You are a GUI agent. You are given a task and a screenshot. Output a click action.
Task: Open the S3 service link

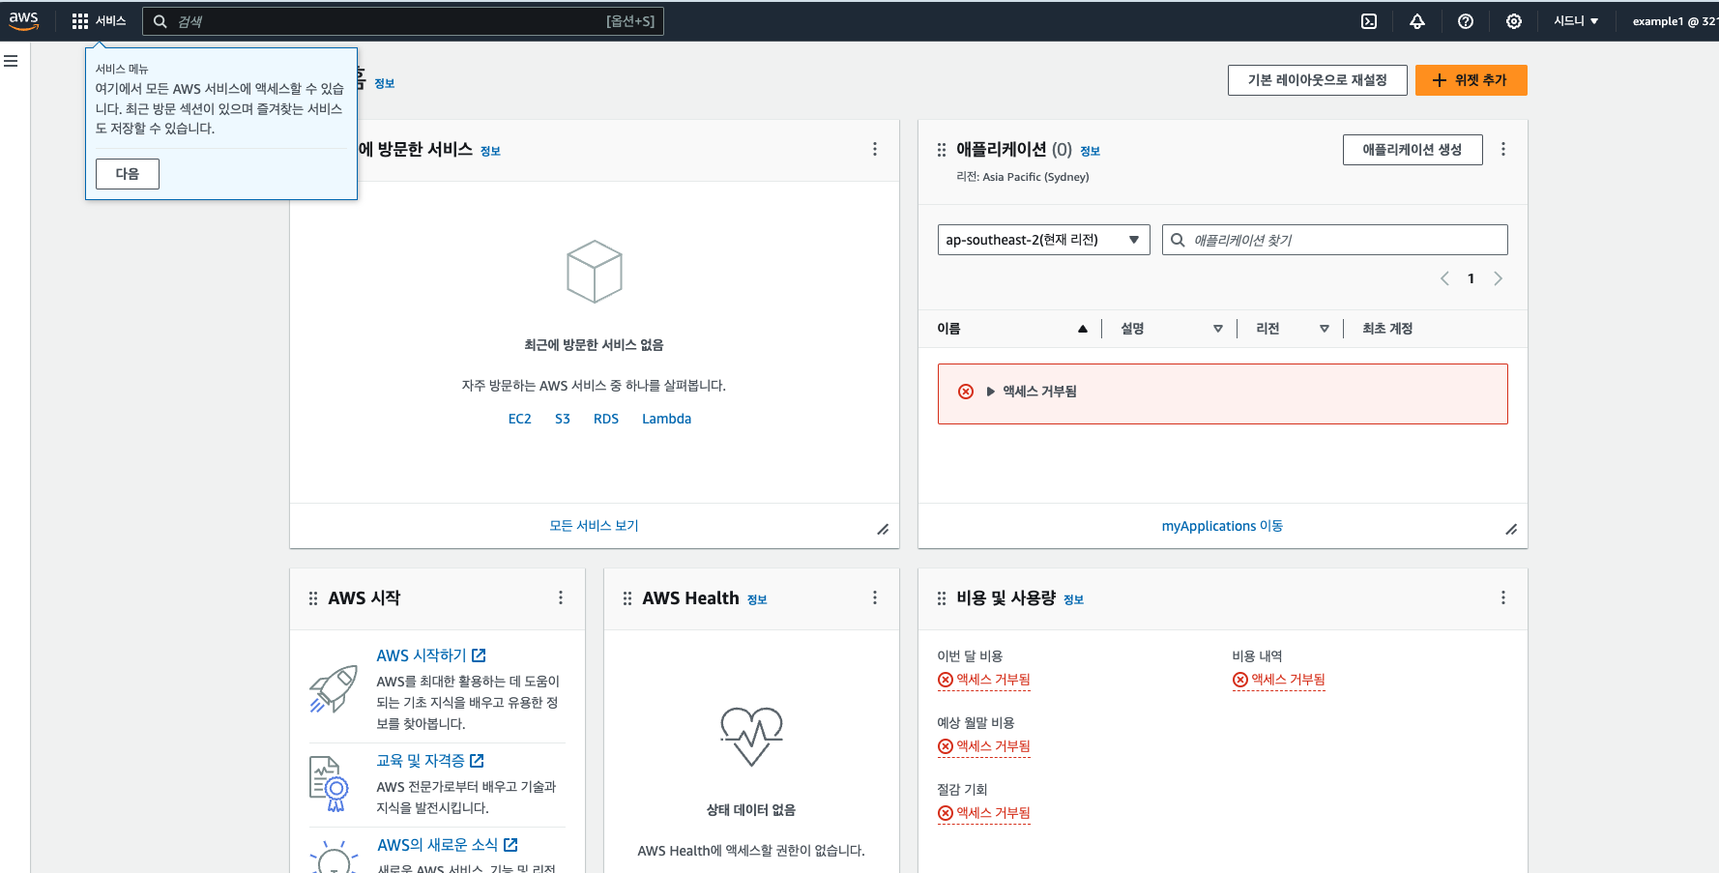click(x=563, y=419)
